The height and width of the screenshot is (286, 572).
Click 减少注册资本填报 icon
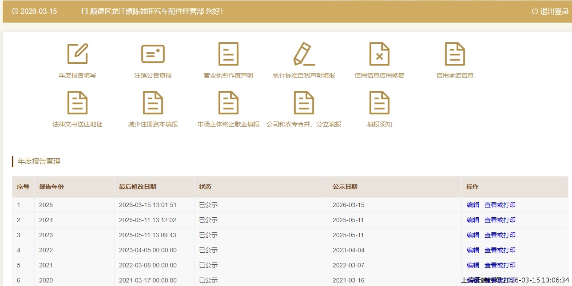[153, 103]
